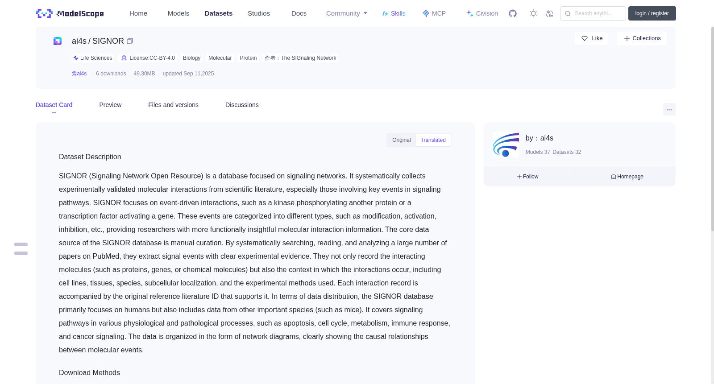Image resolution: width=714 pixels, height=384 pixels.
Task: Open the floating table-of-contents side icon
Action: pyautogui.click(x=21, y=249)
